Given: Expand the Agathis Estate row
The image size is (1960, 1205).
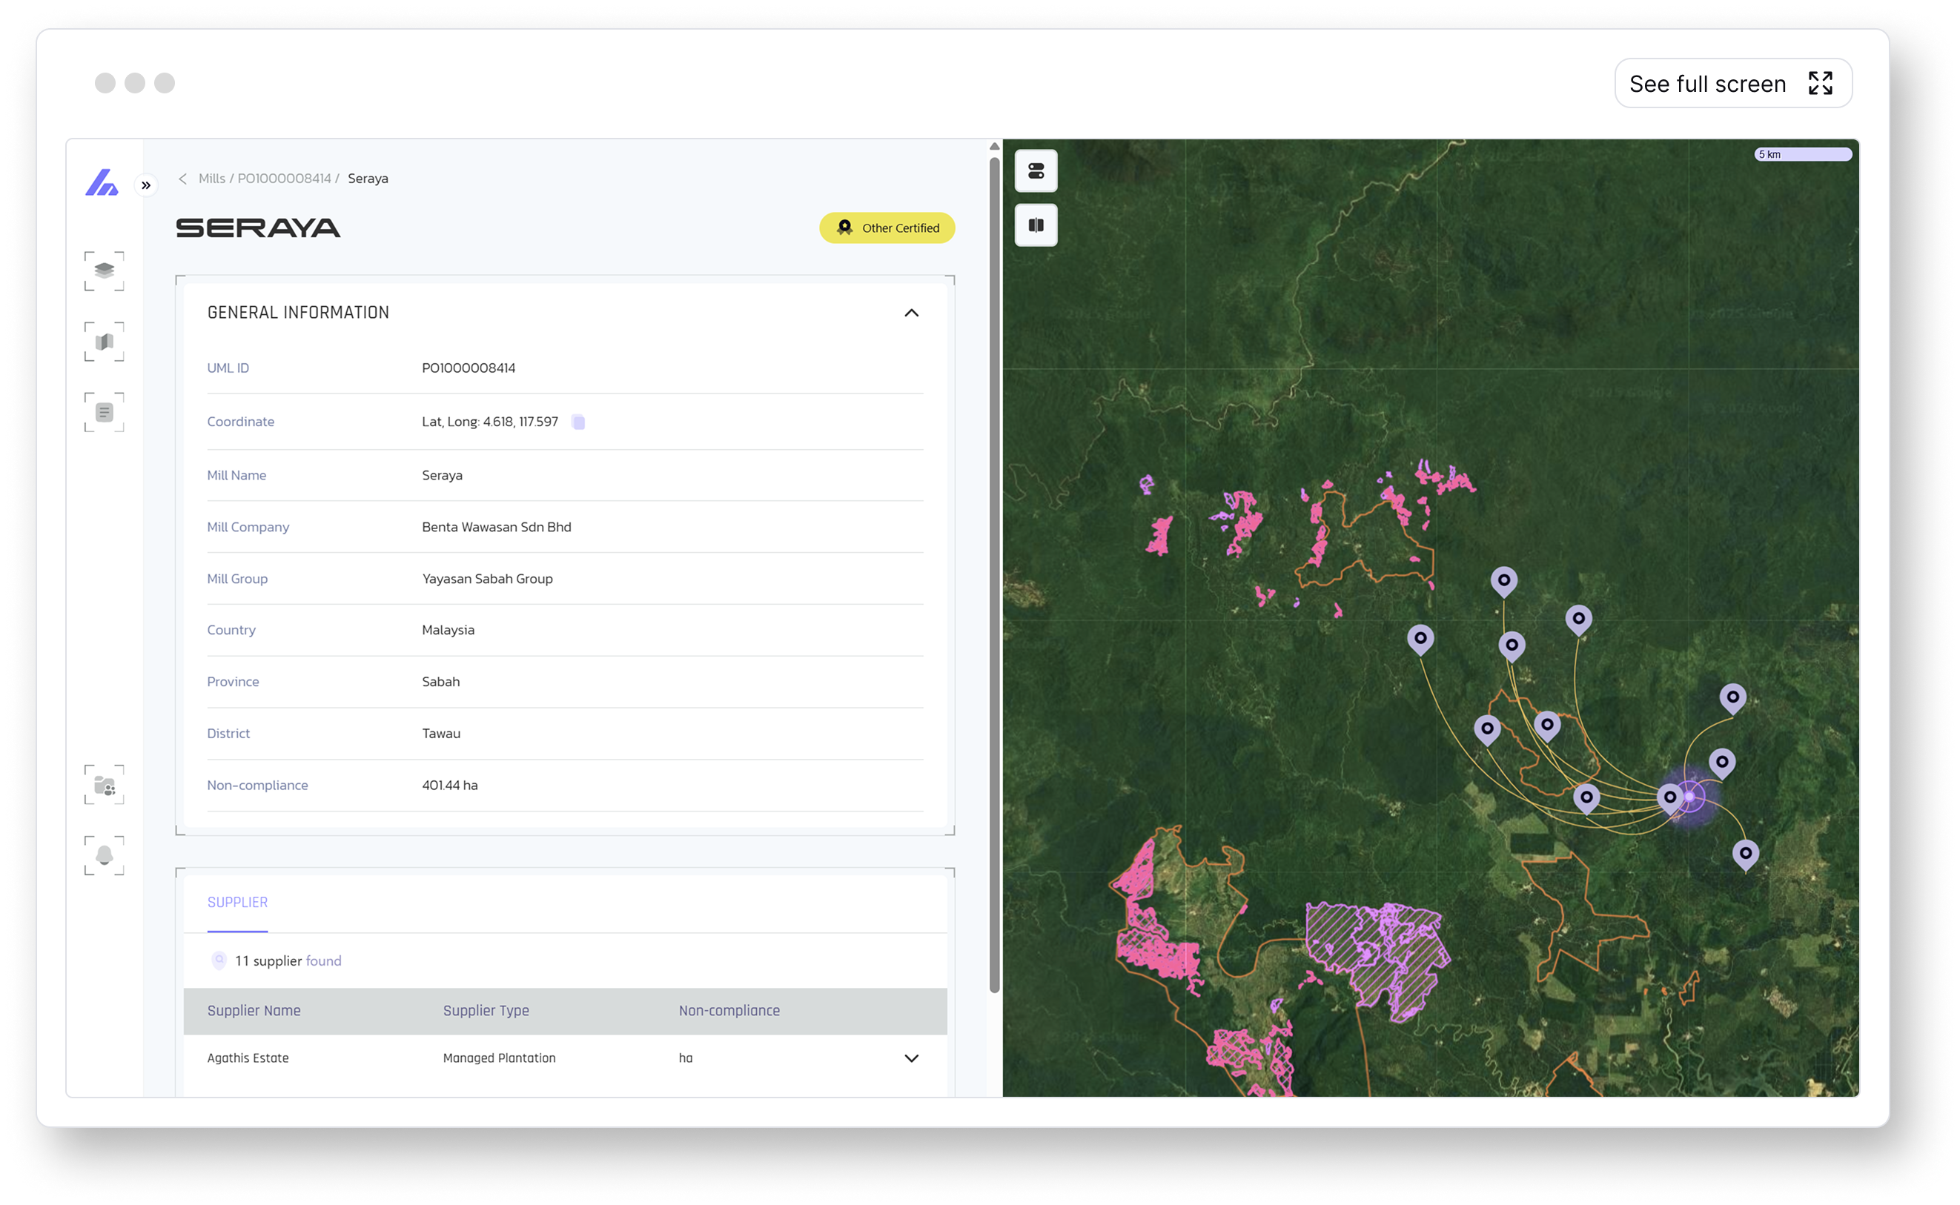Looking at the screenshot, I should click(x=912, y=1058).
